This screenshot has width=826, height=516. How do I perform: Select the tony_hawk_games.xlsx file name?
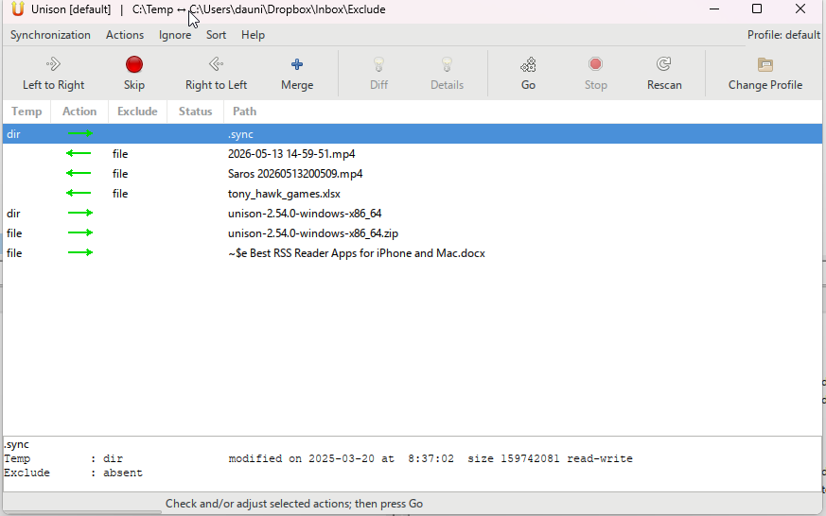point(284,194)
